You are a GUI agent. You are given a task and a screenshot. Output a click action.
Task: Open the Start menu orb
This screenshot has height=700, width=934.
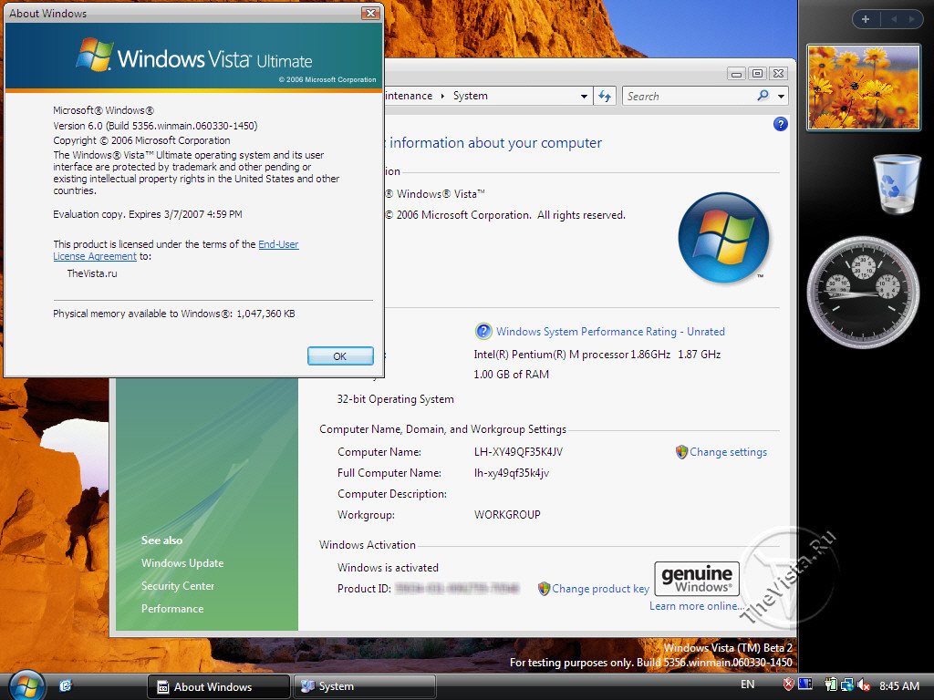click(x=25, y=685)
